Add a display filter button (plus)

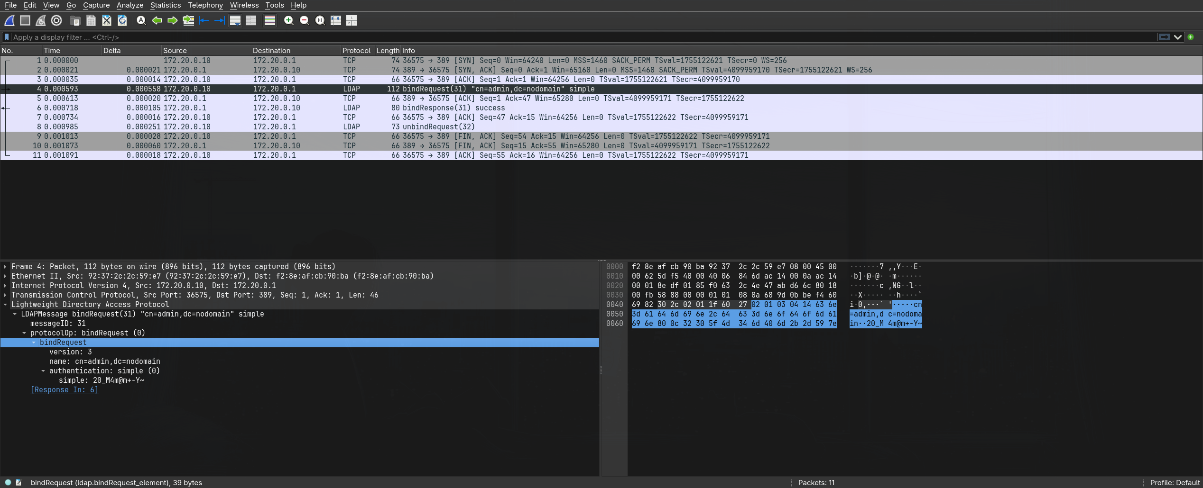pos(1191,37)
